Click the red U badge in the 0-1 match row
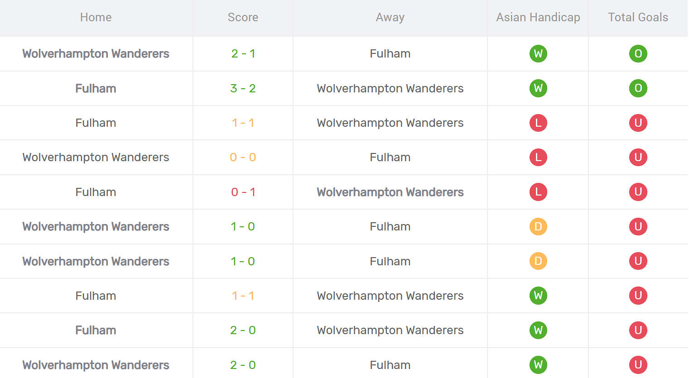This screenshot has width=689, height=378. click(x=638, y=192)
